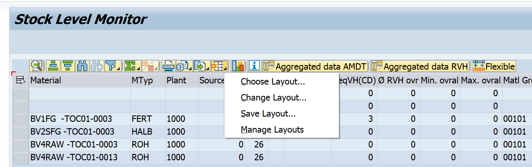Expand the layout selection grid dropdown
Screen dimensions: 532x167
click(x=219, y=66)
